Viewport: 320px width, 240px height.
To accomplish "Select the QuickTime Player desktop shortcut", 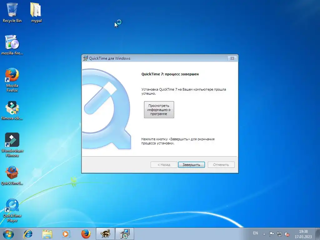I will (12, 210).
